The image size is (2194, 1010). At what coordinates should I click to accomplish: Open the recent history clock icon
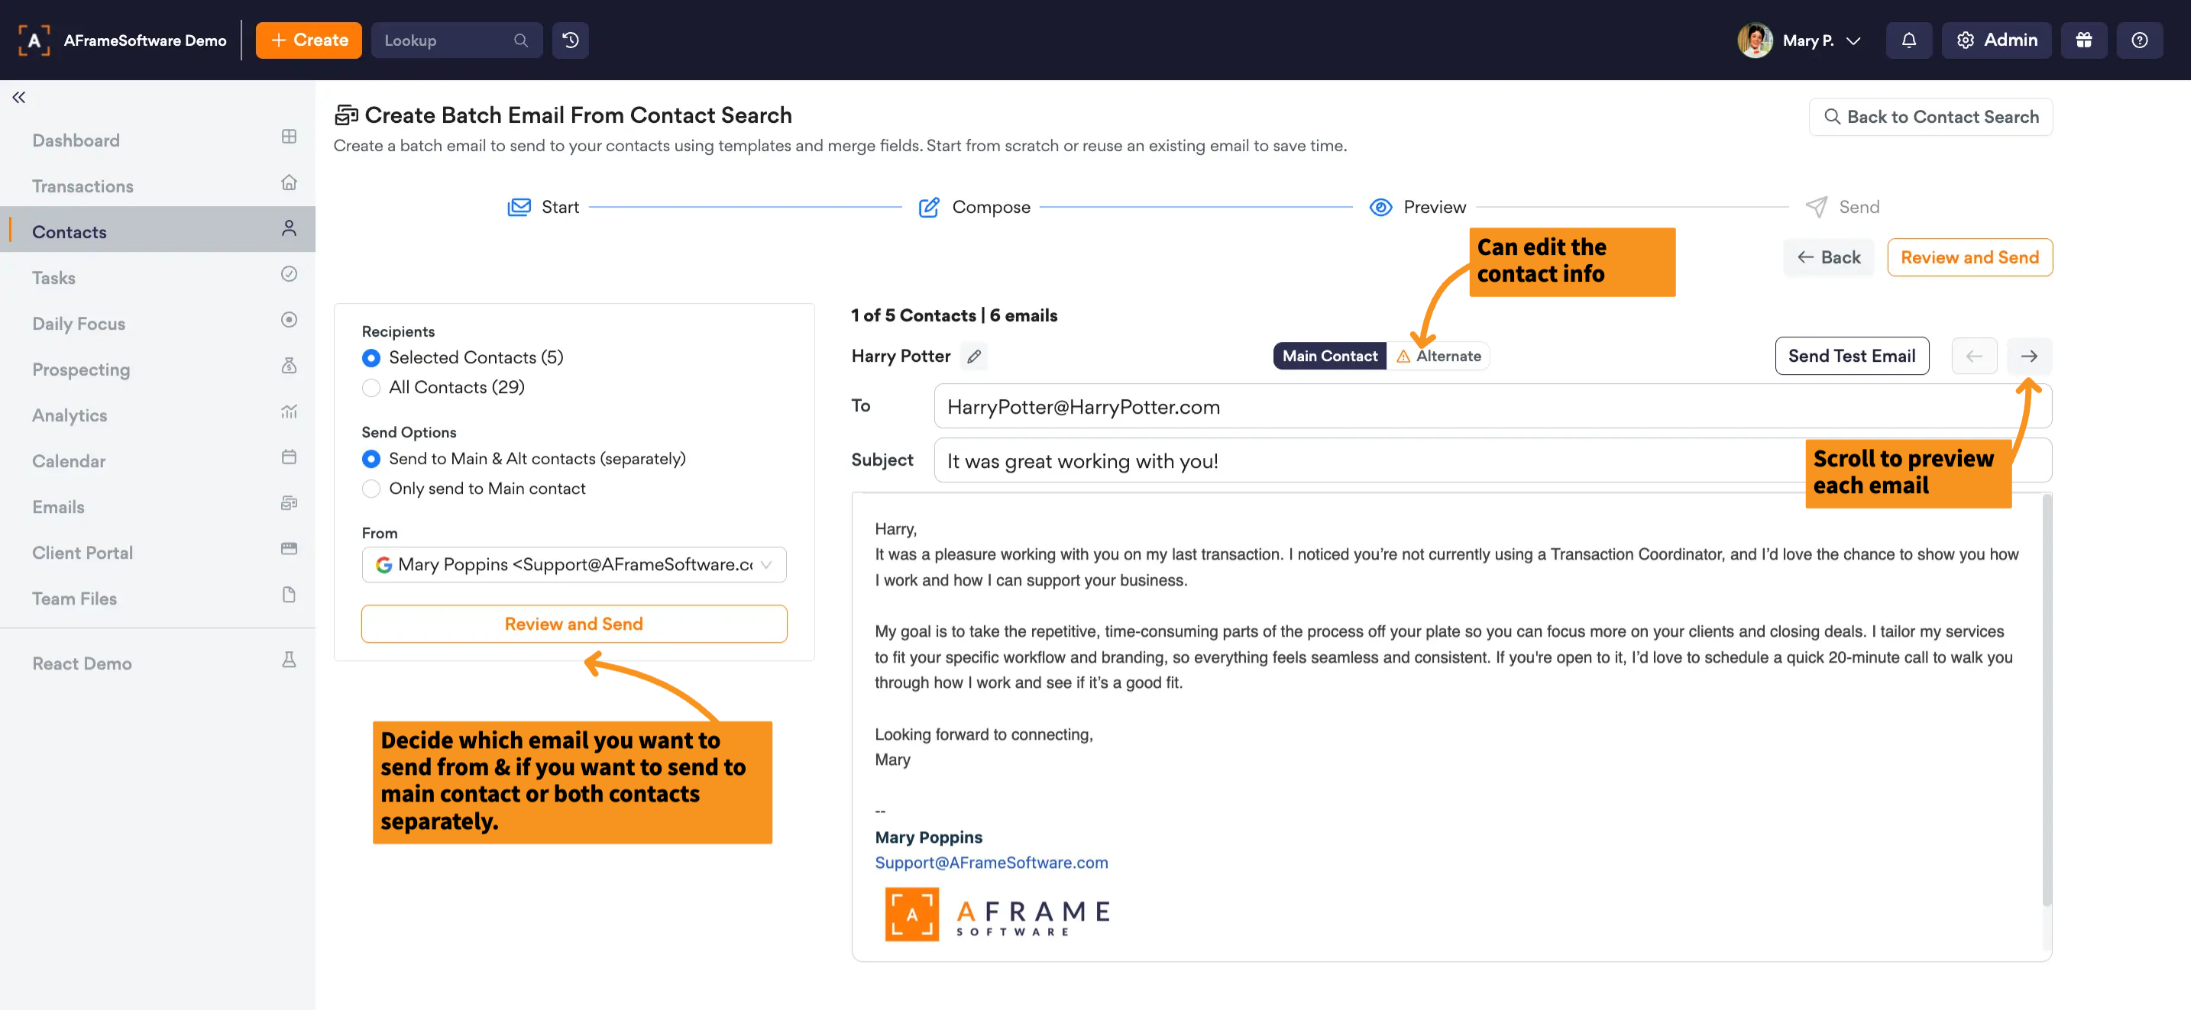(x=570, y=40)
